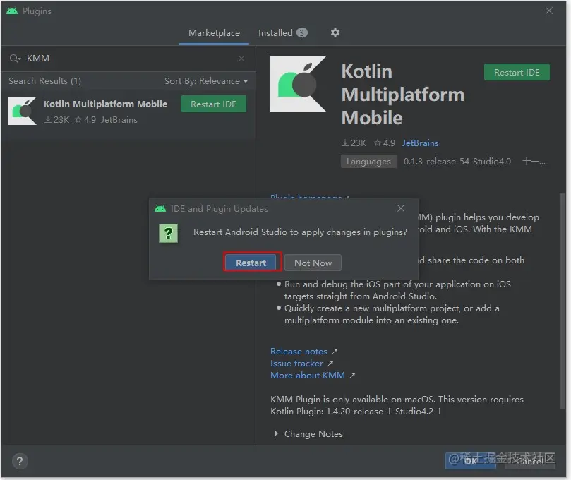This screenshot has height=480, width=571.
Task: Click Restart IDE in the search result row
Action: [x=213, y=104]
